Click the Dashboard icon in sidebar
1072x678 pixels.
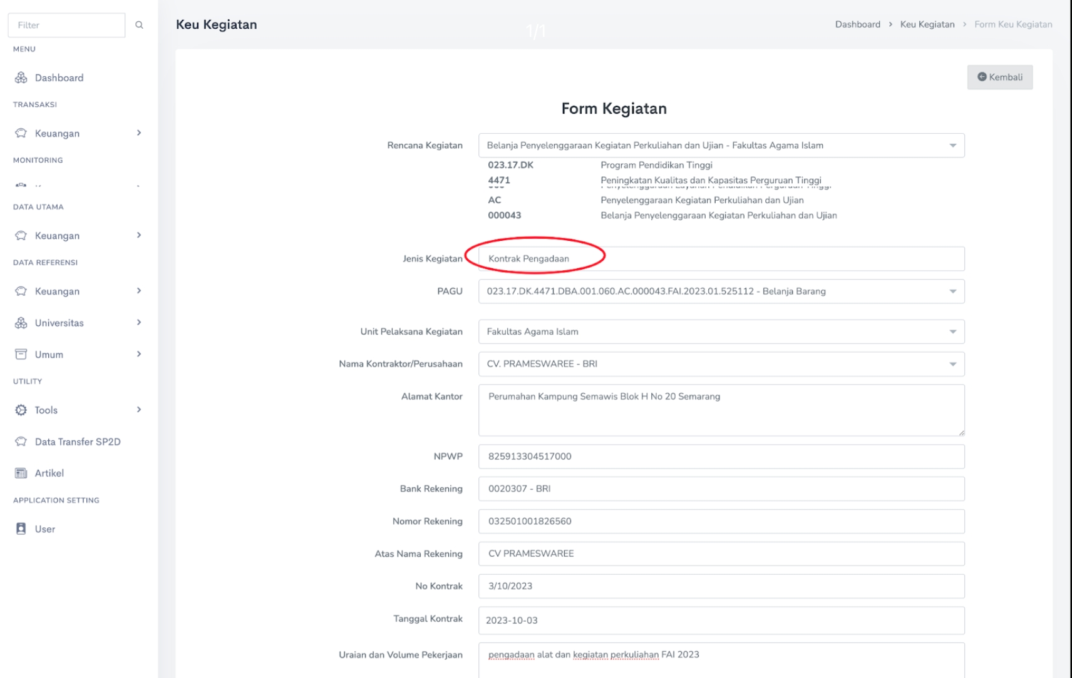[21, 78]
